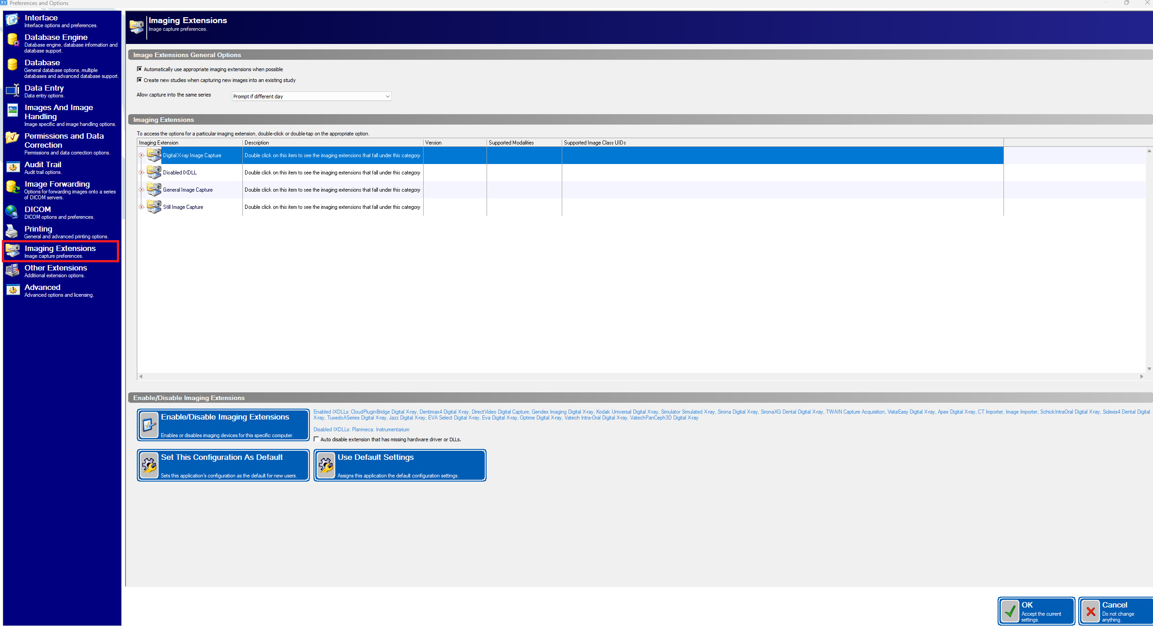Open the Advanced options and licensing section
The height and width of the screenshot is (627, 1153).
(62, 290)
